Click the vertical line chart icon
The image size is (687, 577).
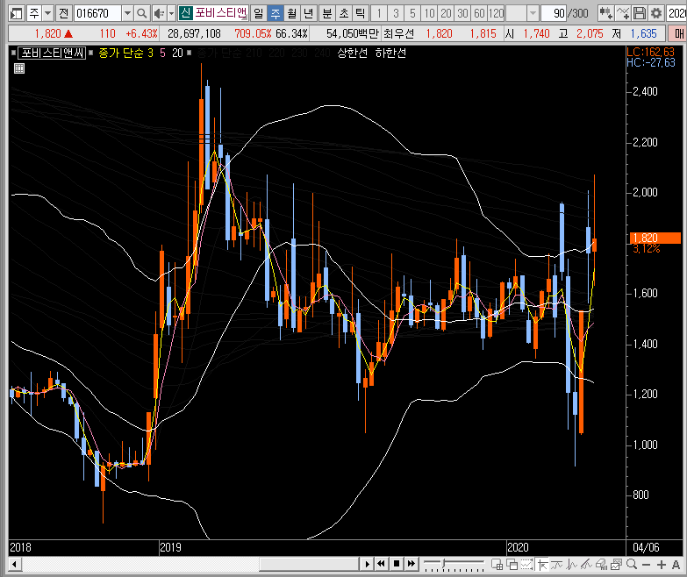pyautogui.click(x=571, y=565)
